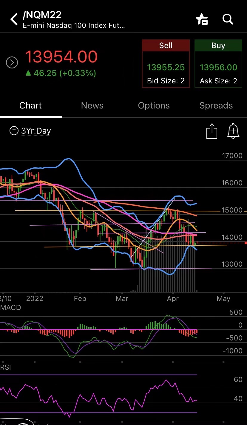Tap the May date axis label
This screenshot has width=247, height=425.
[x=223, y=298]
